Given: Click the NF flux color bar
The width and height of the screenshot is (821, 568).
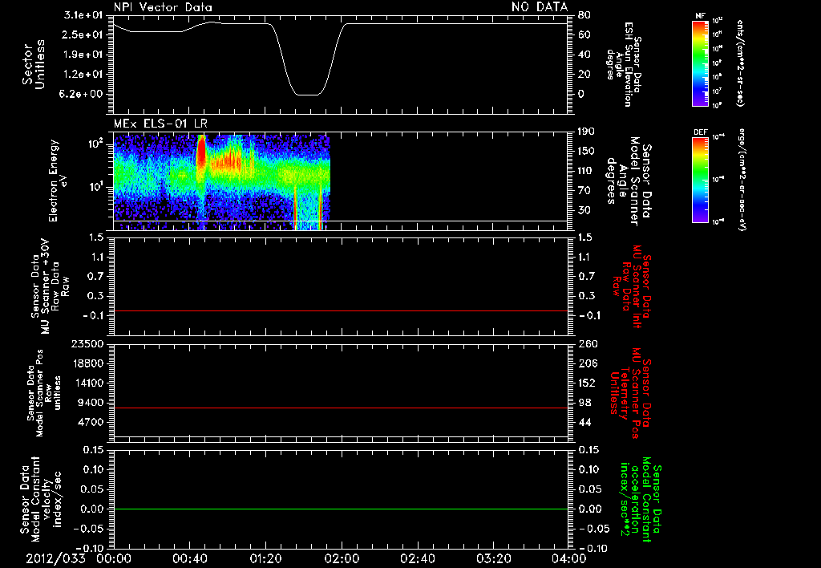Looking at the screenshot, I should pos(700,63).
